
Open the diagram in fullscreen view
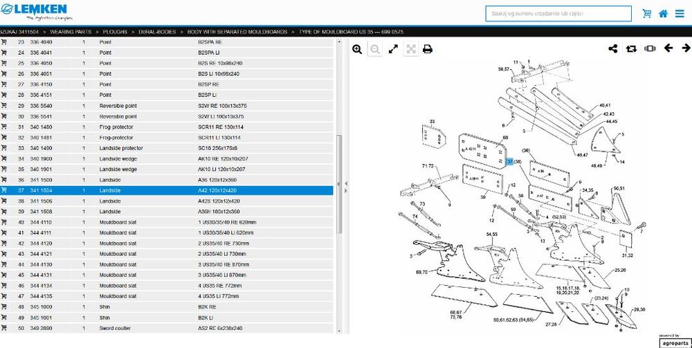(393, 49)
